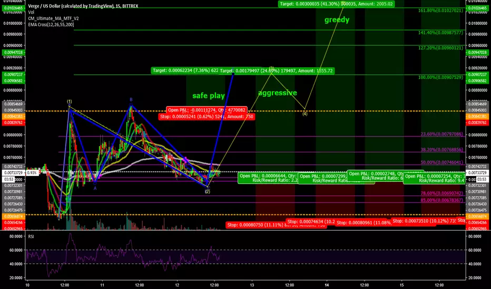Click the Target 0.00179497 (24.69%) label
Screen dimensions: 491x289
pos(276,71)
